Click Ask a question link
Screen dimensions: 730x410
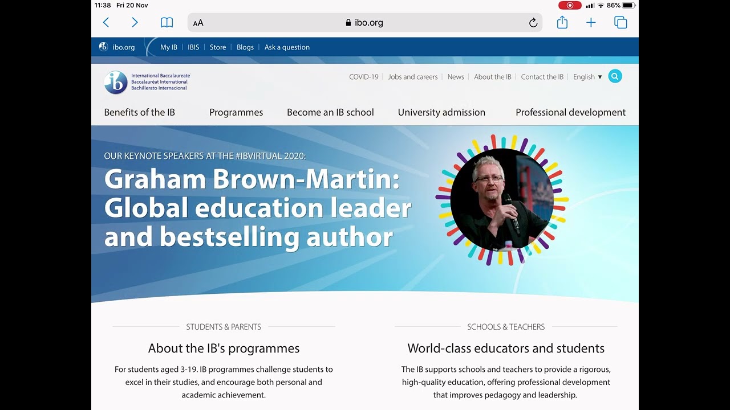(287, 47)
